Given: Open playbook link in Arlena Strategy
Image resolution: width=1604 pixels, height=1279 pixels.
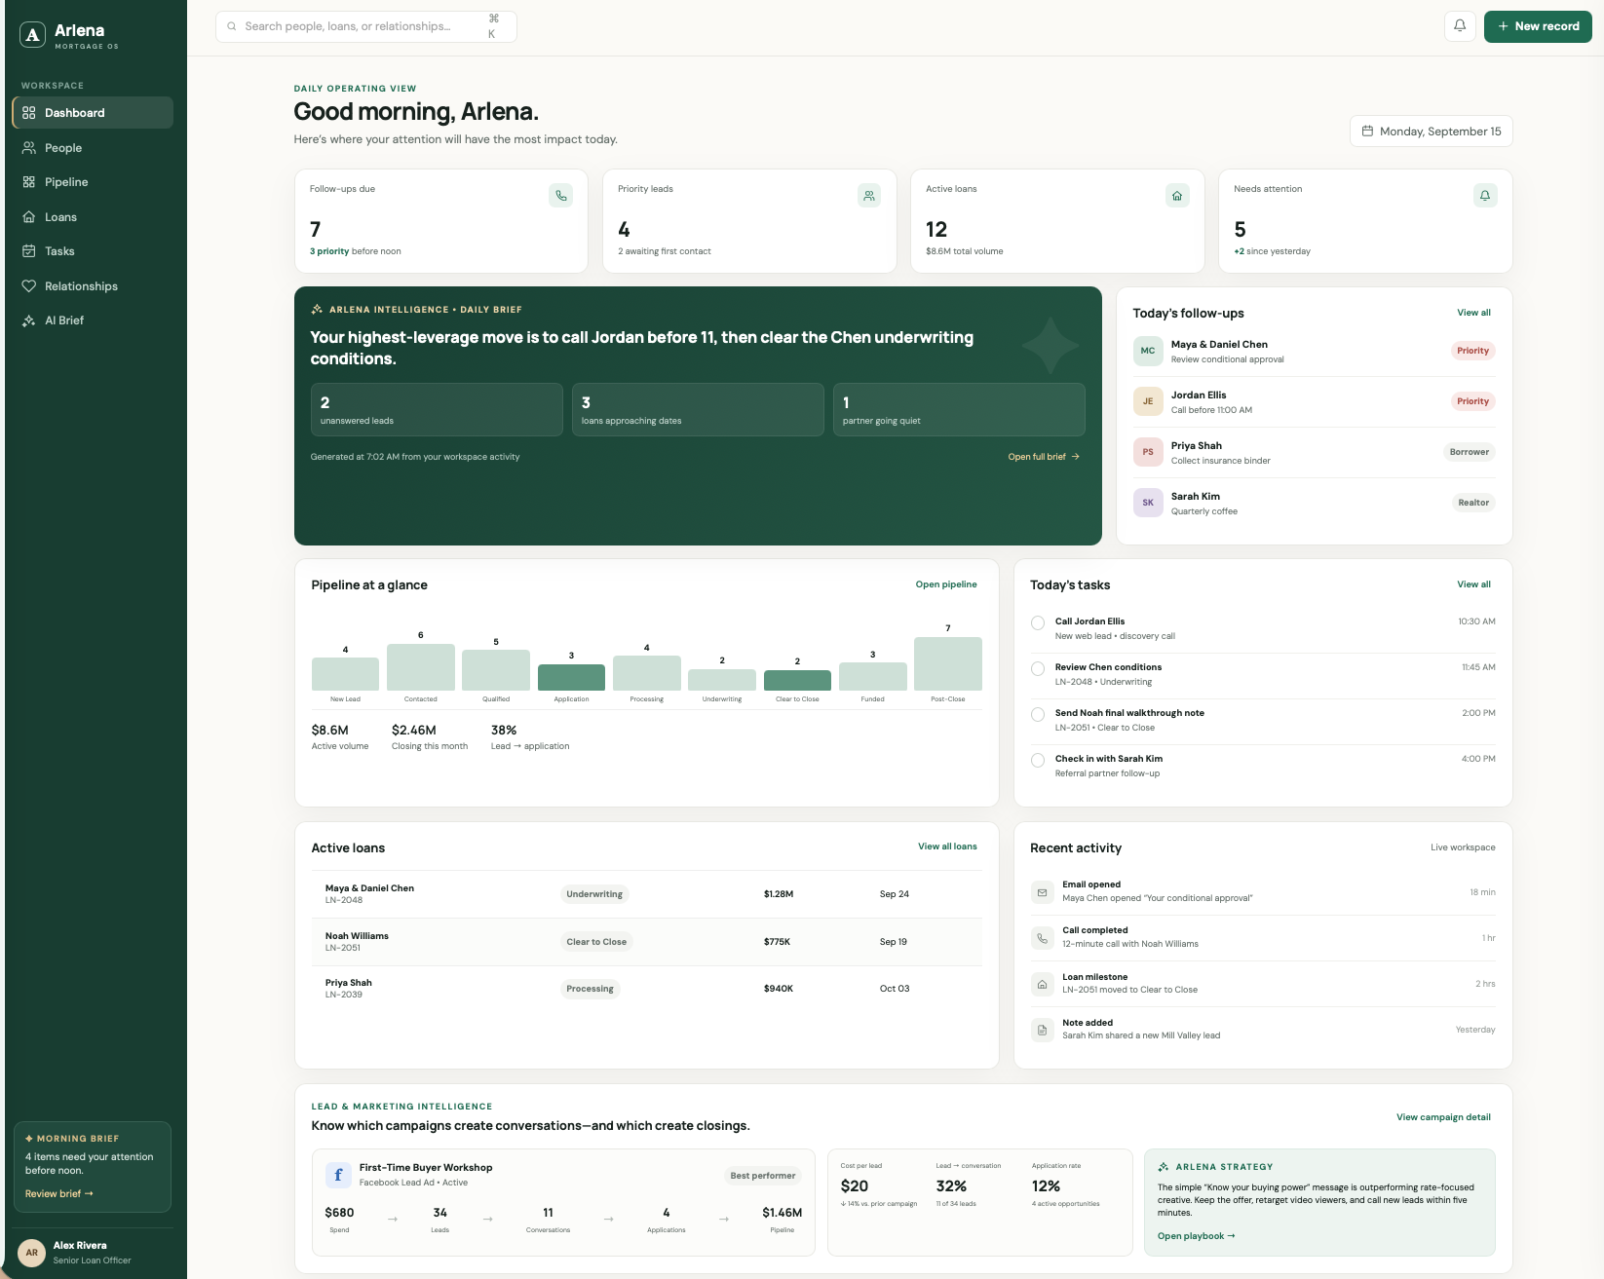Looking at the screenshot, I should click(x=1196, y=1236).
